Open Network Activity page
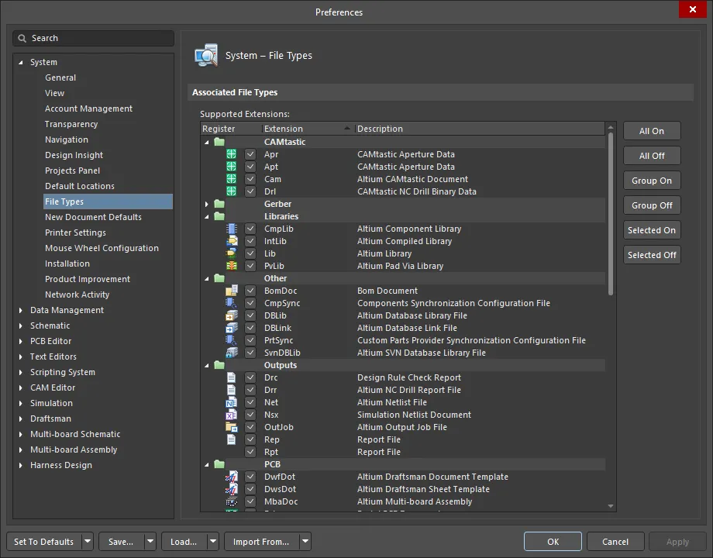Viewport: 713px width, 558px height. pyautogui.click(x=77, y=294)
